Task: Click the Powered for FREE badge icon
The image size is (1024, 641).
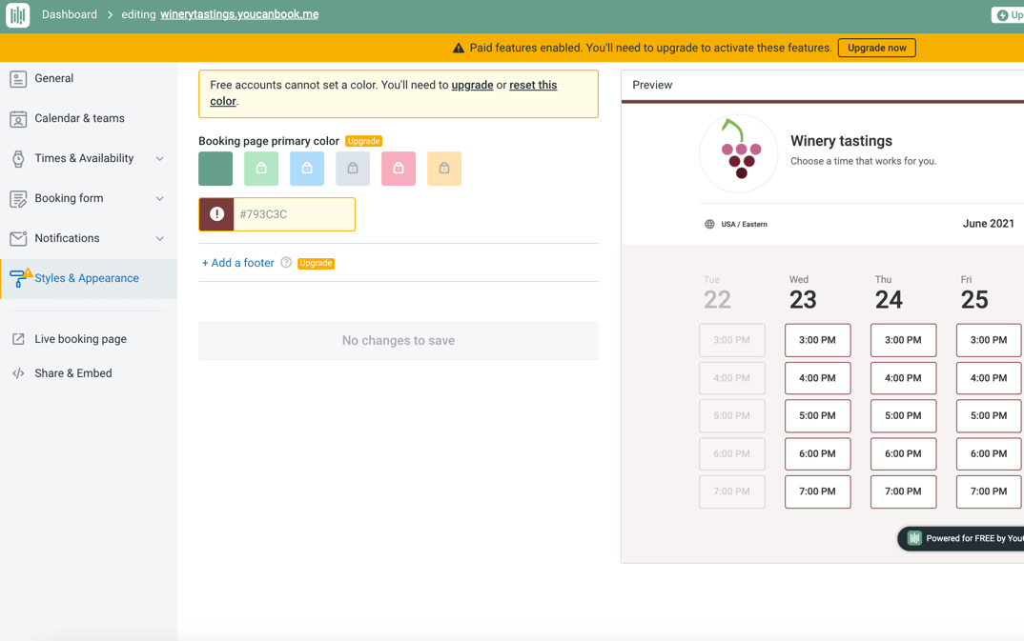Action: [914, 538]
